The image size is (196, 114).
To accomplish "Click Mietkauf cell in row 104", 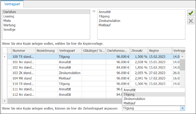I will click(x=70, y=78).
